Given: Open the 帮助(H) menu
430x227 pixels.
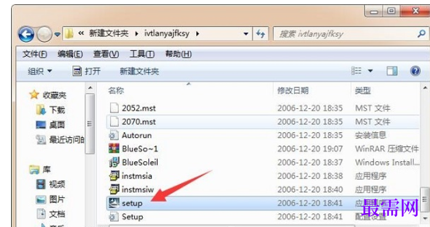Looking at the screenshot, I should coord(178,54).
